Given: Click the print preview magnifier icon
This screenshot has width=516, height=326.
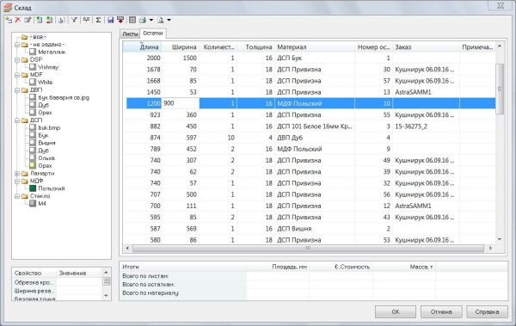Looking at the screenshot, I should (x=160, y=20).
